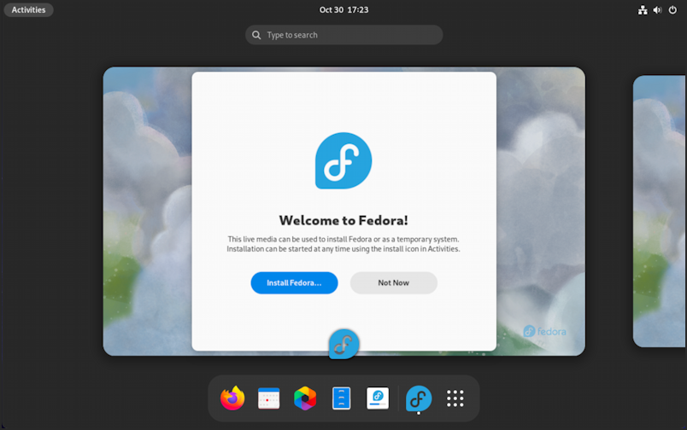The image size is (687, 430).
Task: Click the search magnifier icon
Action: coord(256,35)
